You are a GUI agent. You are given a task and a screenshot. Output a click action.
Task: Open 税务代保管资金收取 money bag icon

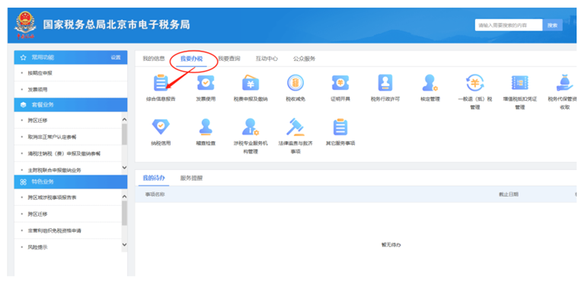click(564, 83)
